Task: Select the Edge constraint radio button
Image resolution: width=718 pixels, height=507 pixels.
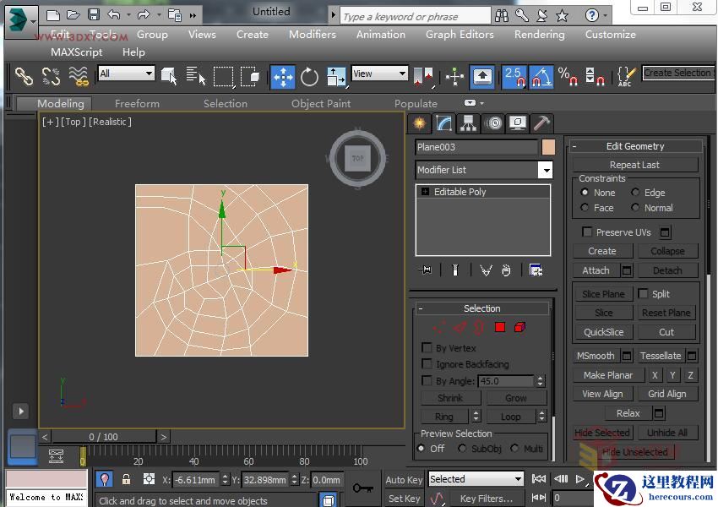Action: click(x=635, y=193)
